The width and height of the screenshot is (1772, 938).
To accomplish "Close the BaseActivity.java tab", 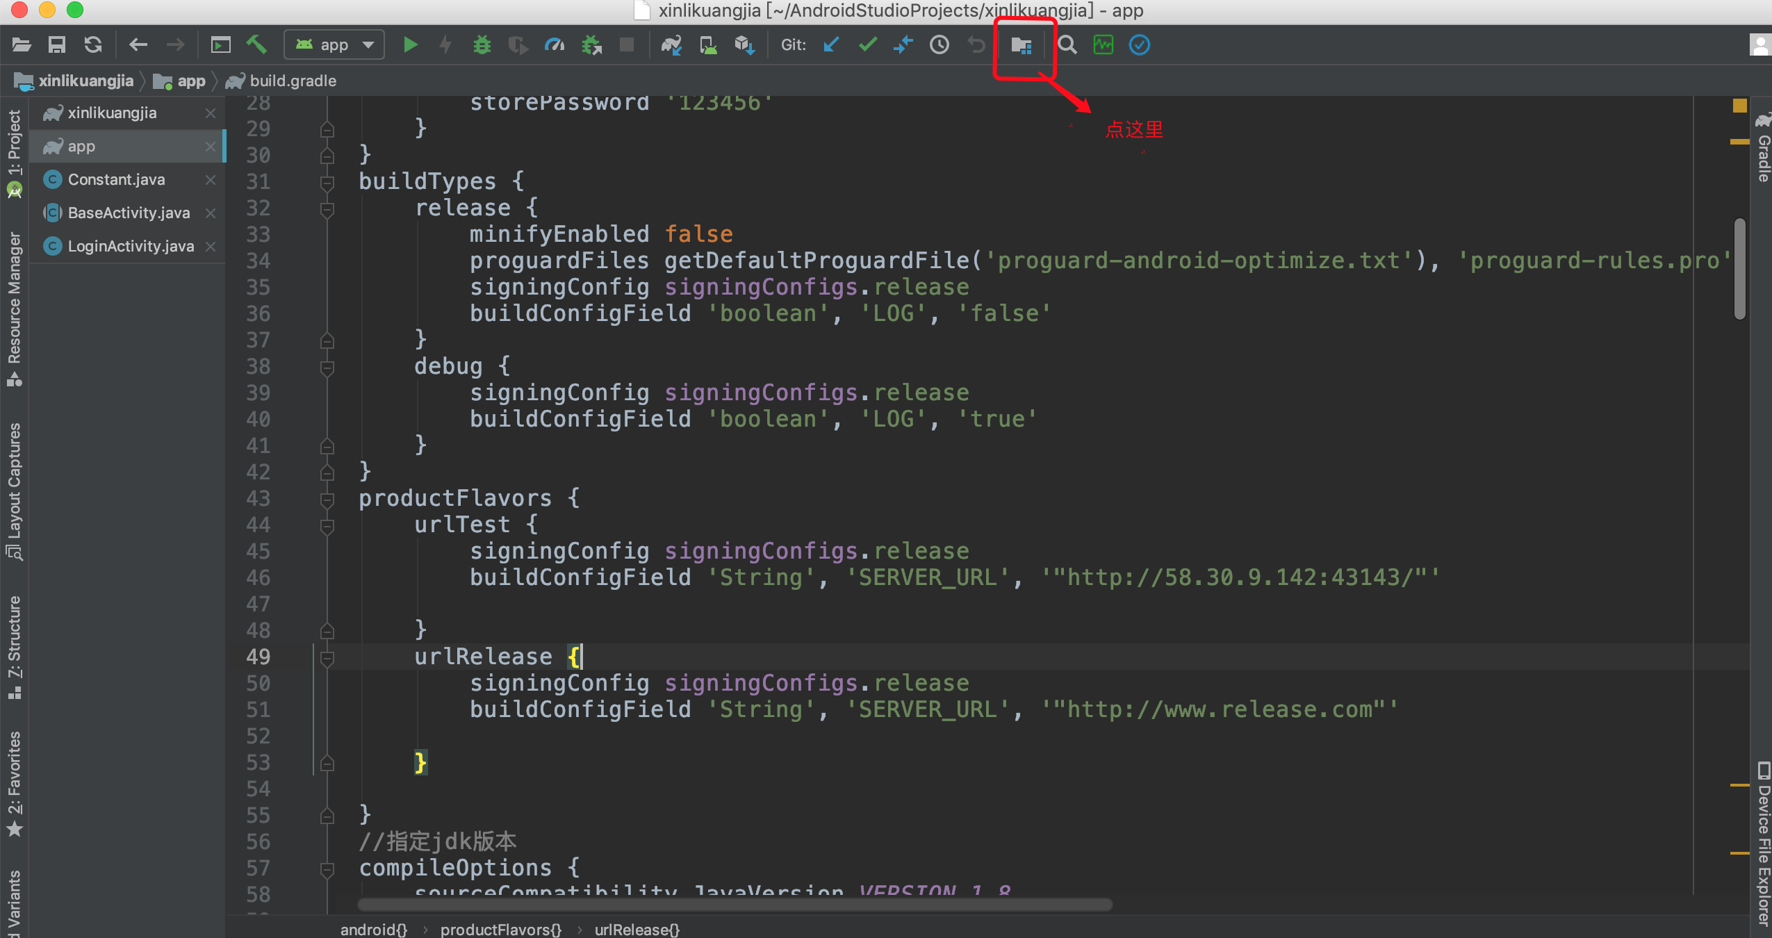I will click(211, 213).
